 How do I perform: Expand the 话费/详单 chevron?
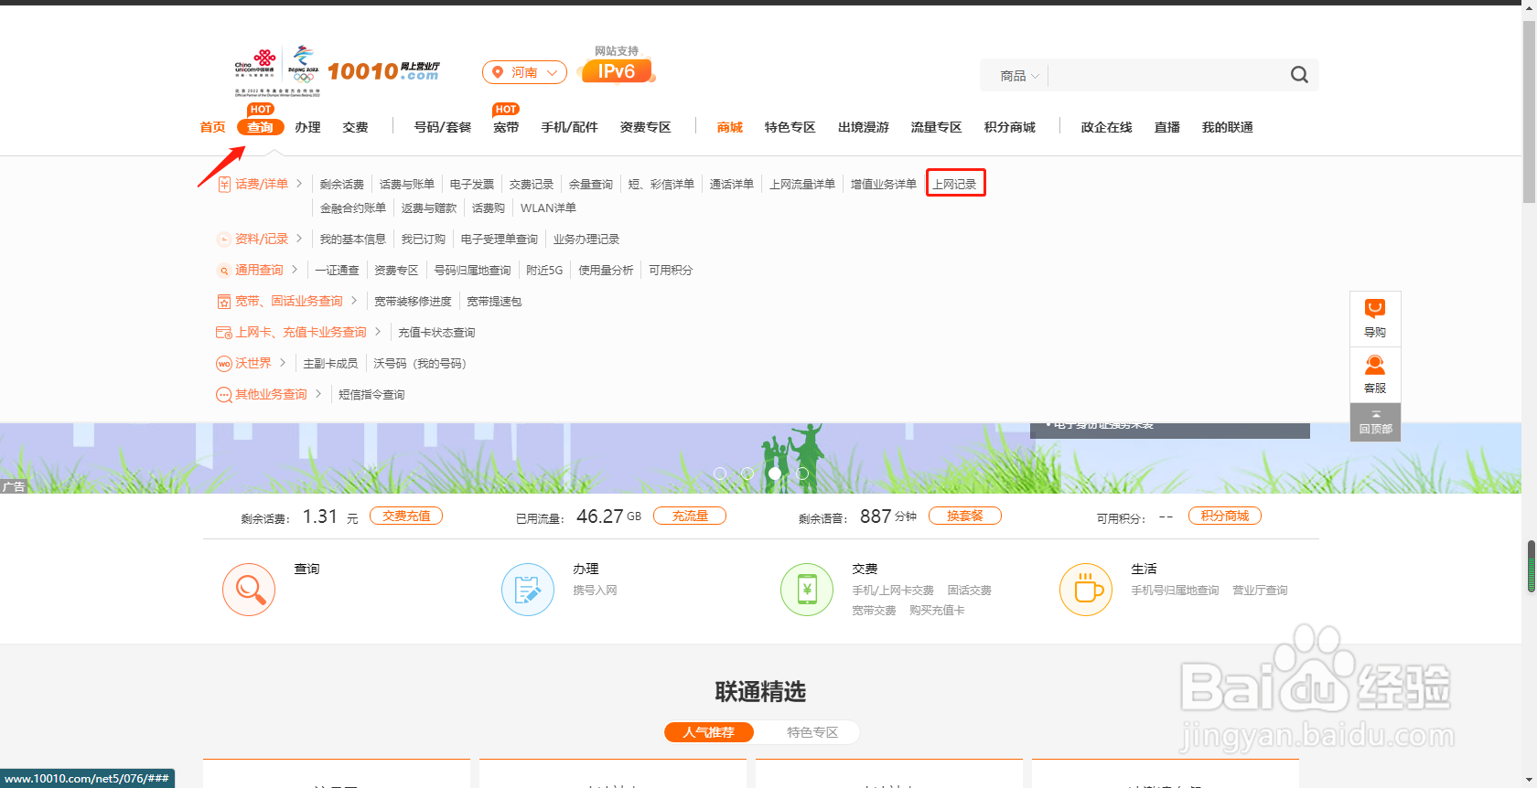299,184
